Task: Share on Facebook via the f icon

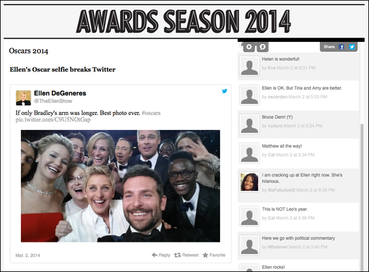Action: pyautogui.click(x=341, y=47)
